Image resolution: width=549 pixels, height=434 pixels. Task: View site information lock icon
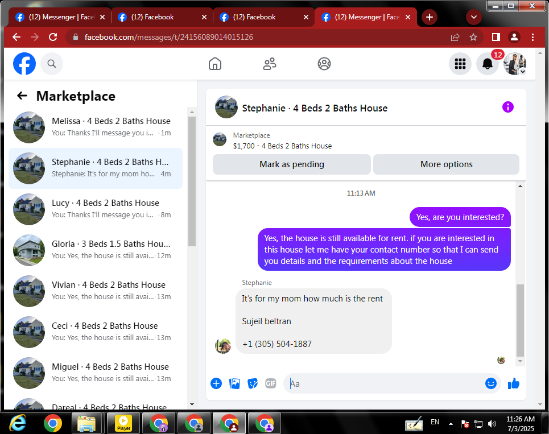pyautogui.click(x=75, y=37)
